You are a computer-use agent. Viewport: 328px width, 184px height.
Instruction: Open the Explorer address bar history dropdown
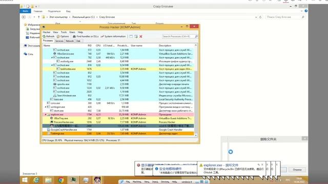point(256,17)
